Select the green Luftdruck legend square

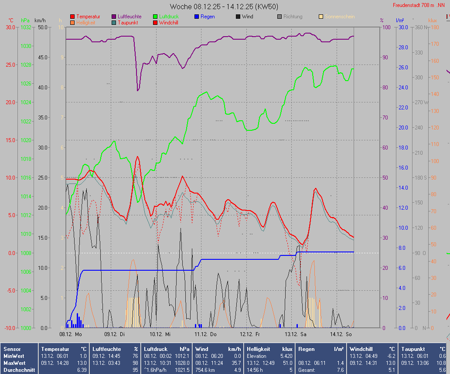tap(155, 17)
